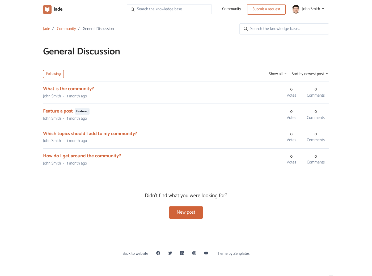Image resolution: width=372 pixels, height=276 pixels.
Task: Open the LinkedIn icon in footer
Action: (x=182, y=253)
